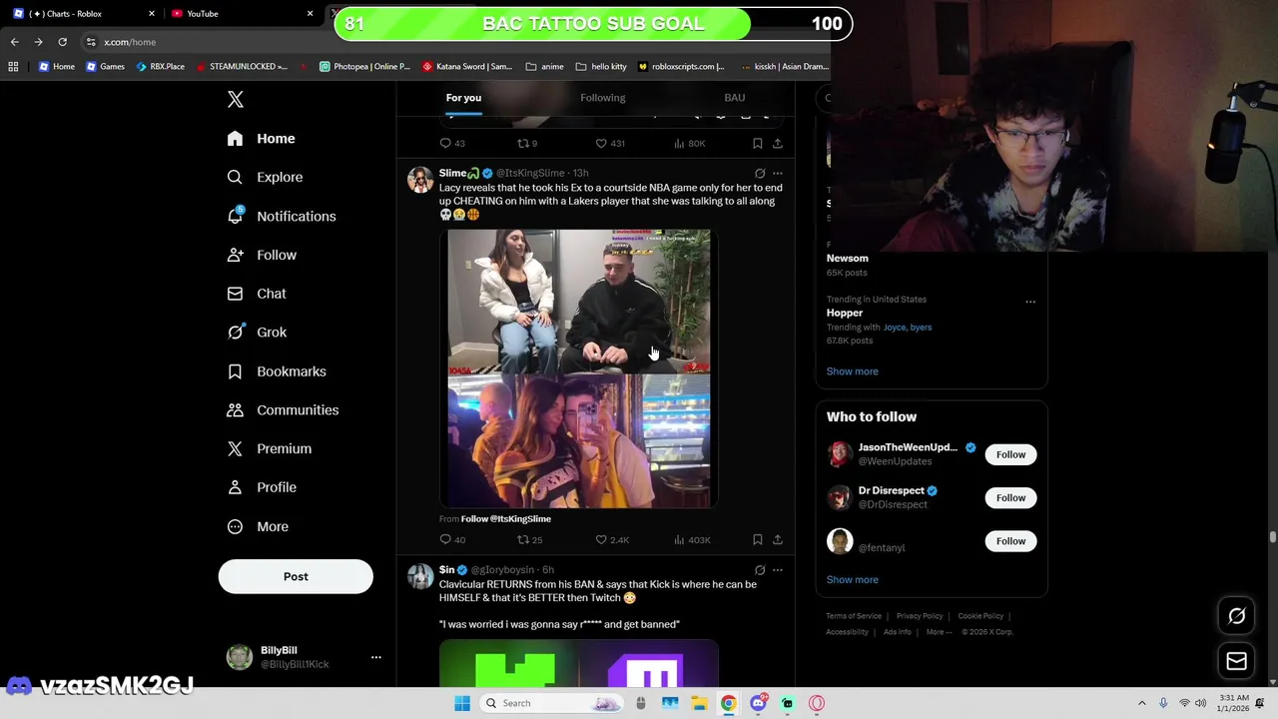Screen dimensions: 1278x719
Task: Open Home in the X sidebar
Action: click(262, 139)
